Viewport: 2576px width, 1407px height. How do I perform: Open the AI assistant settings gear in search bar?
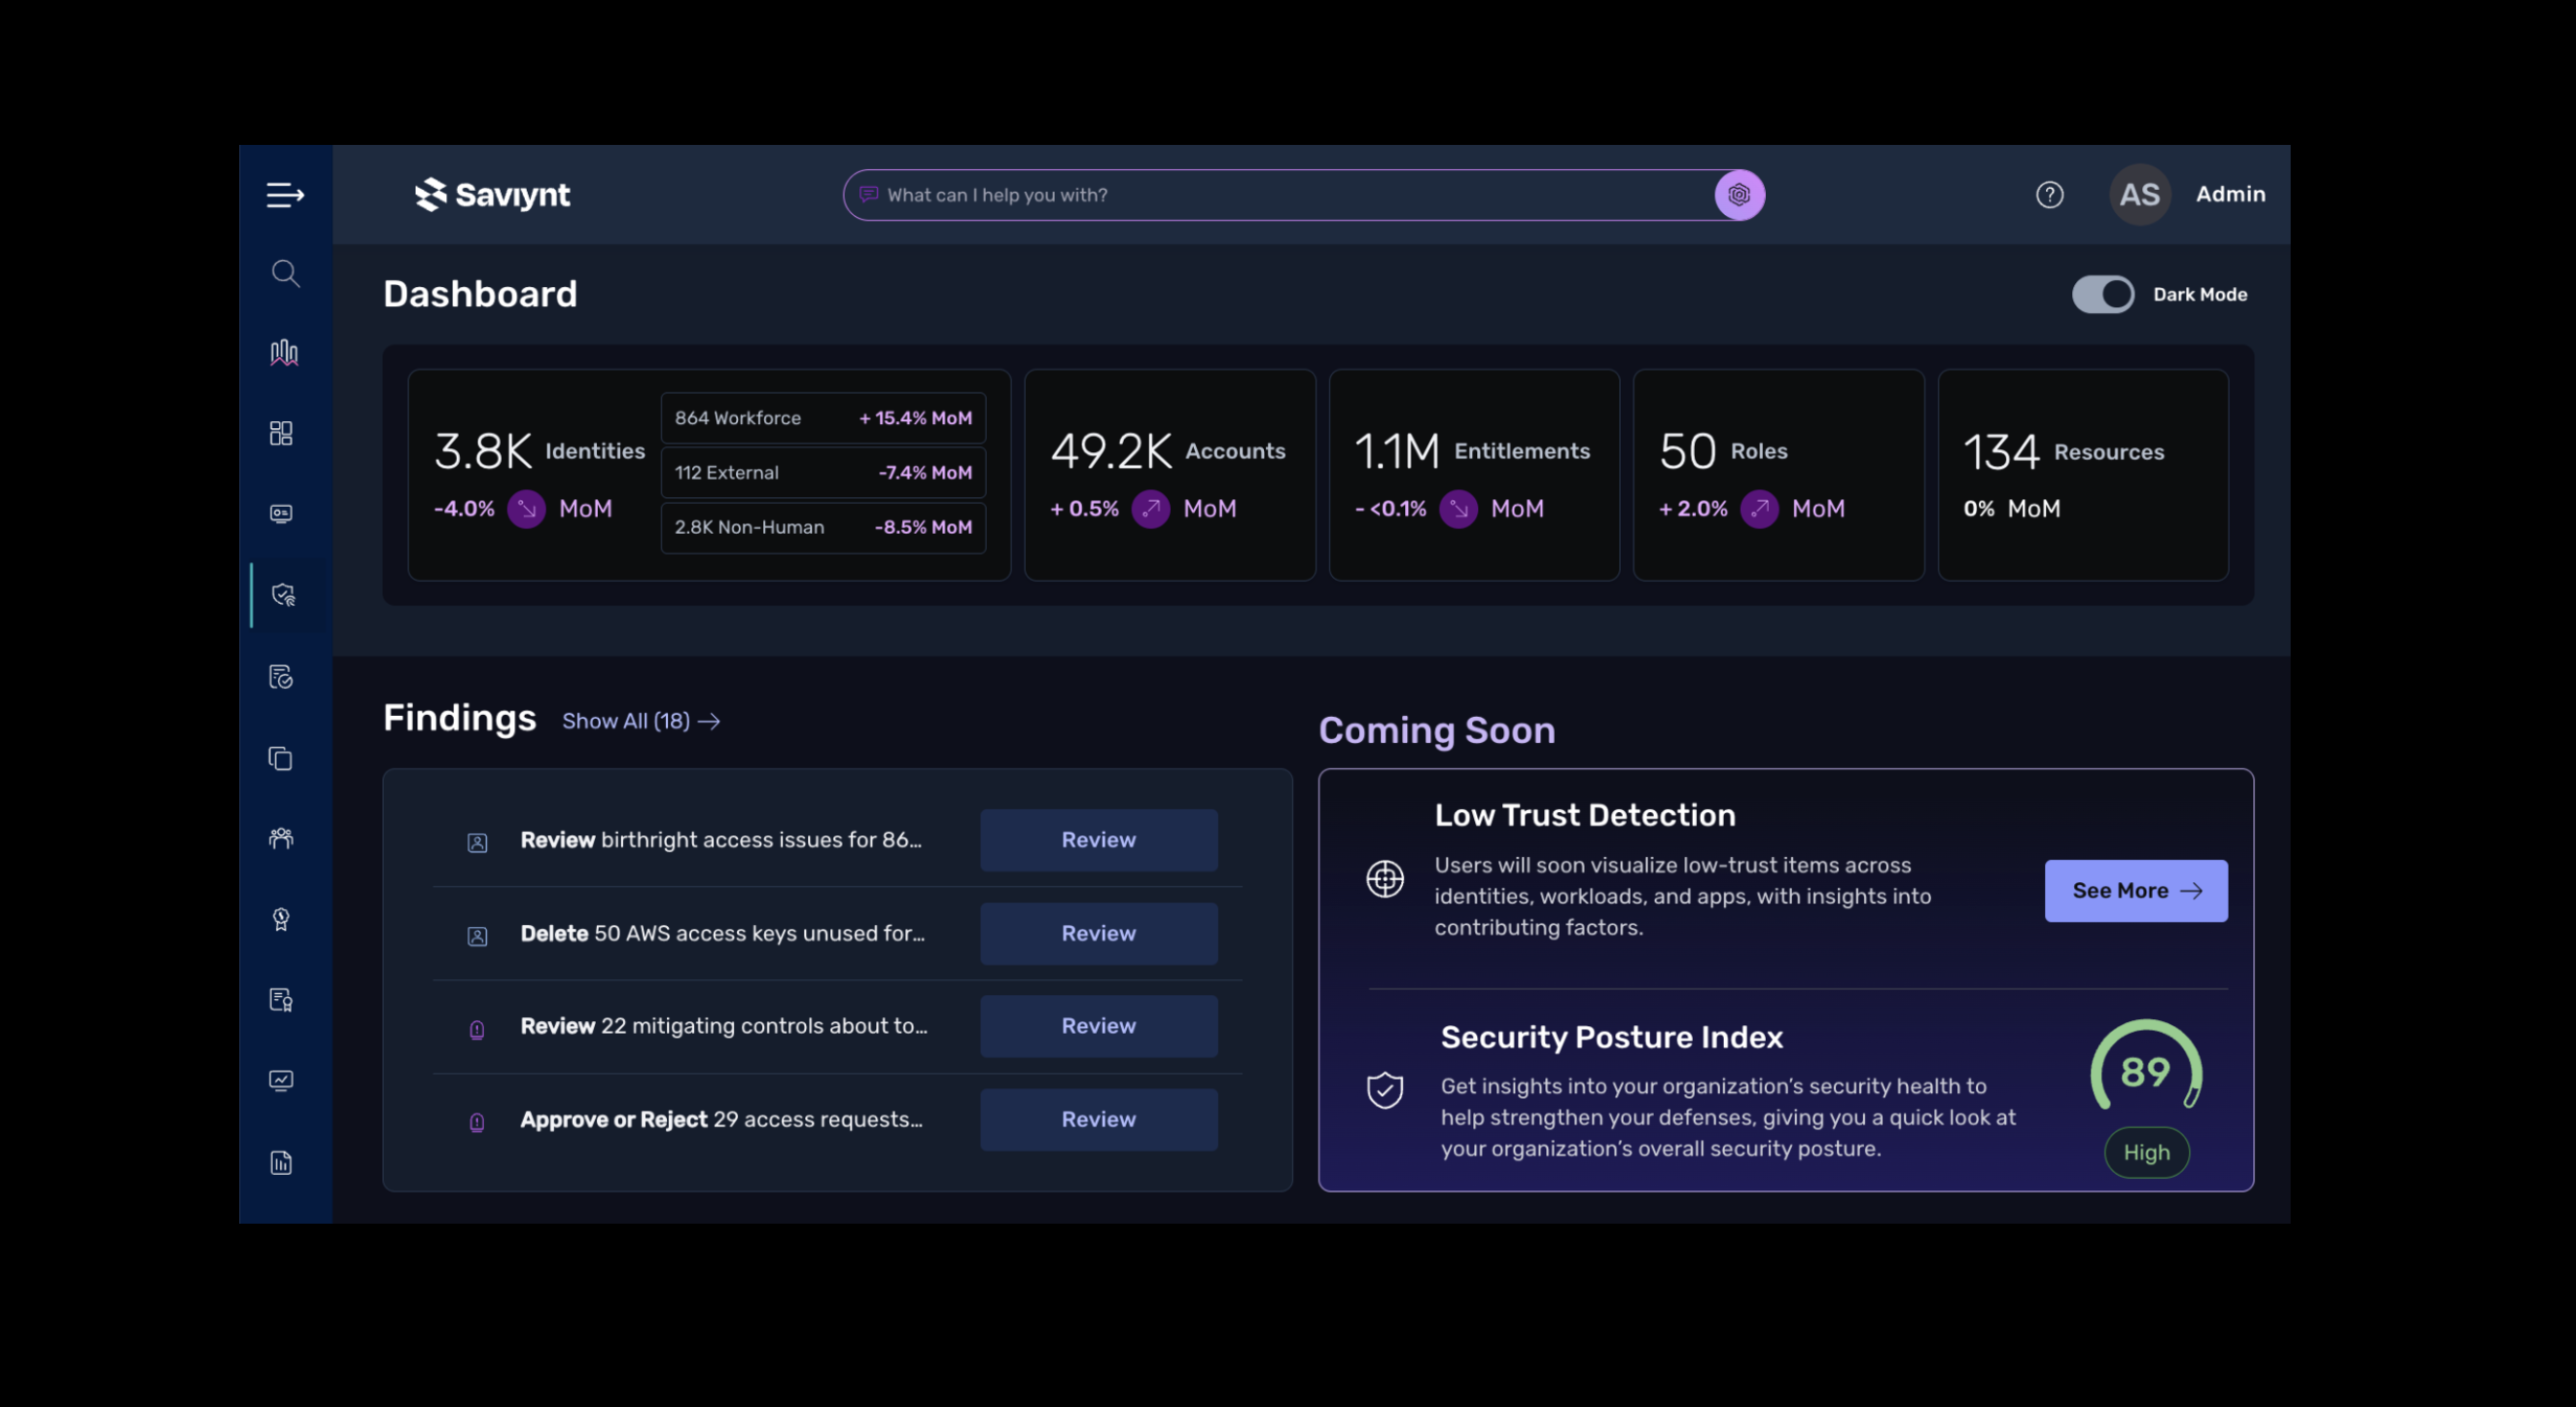click(1738, 194)
